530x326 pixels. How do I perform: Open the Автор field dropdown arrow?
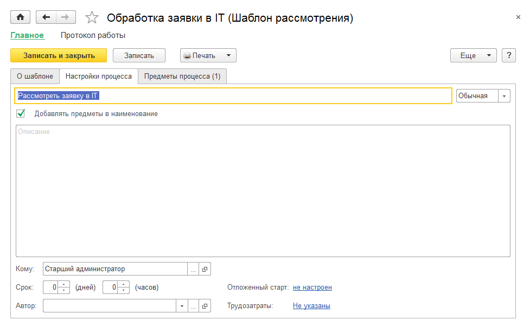click(x=181, y=306)
